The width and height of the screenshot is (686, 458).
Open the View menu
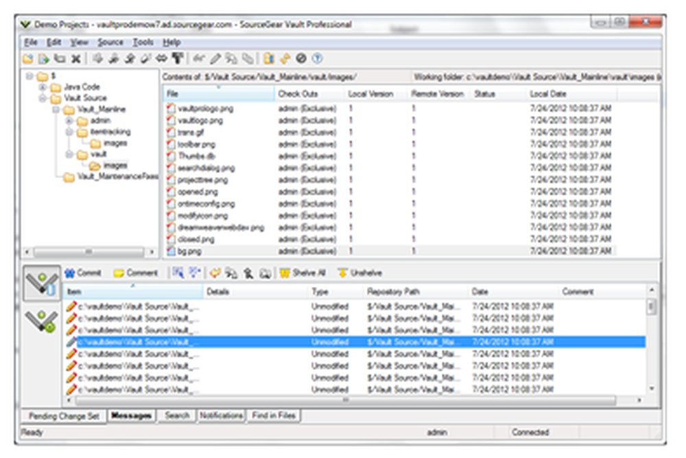pyautogui.click(x=80, y=42)
